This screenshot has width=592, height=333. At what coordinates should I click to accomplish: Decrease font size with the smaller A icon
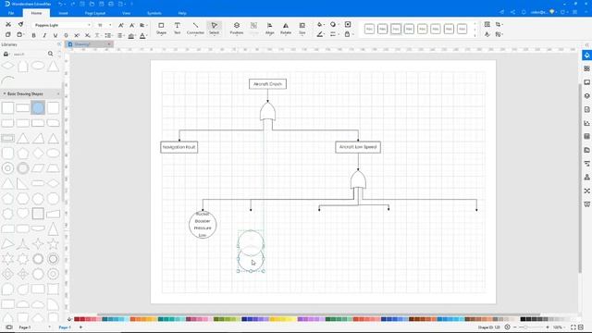point(131,25)
